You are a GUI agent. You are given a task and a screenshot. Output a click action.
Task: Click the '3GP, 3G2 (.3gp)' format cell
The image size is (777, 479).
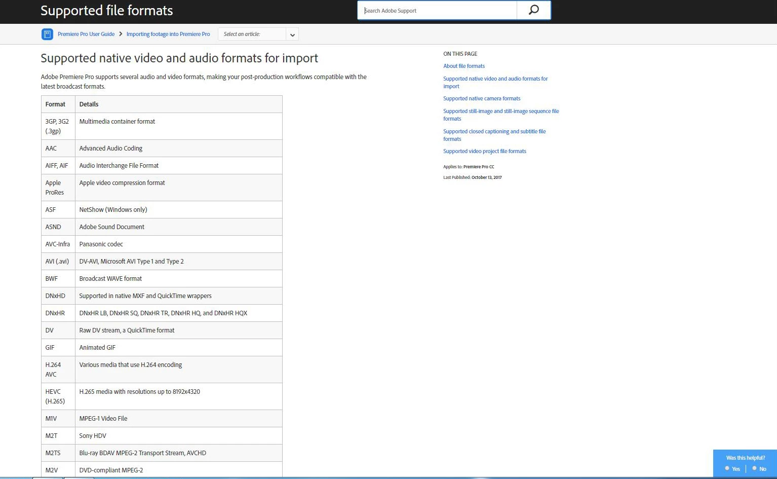pos(58,126)
